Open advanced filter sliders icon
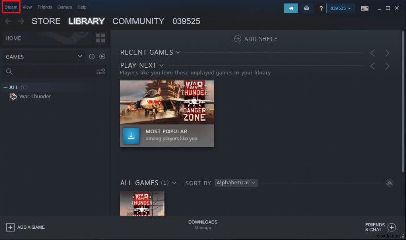This screenshot has width=406, height=240. click(x=100, y=71)
